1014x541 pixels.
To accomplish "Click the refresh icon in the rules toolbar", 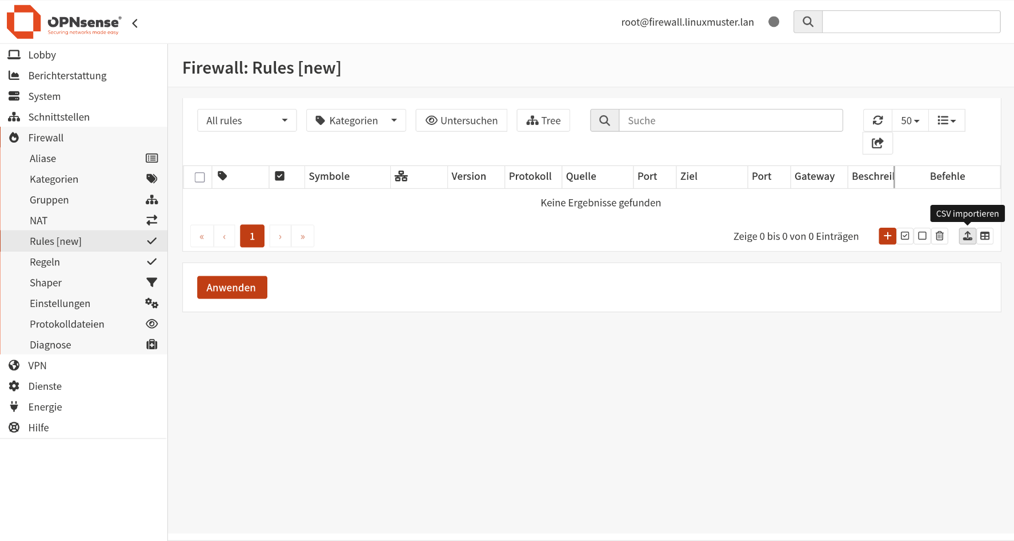I will point(877,120).
